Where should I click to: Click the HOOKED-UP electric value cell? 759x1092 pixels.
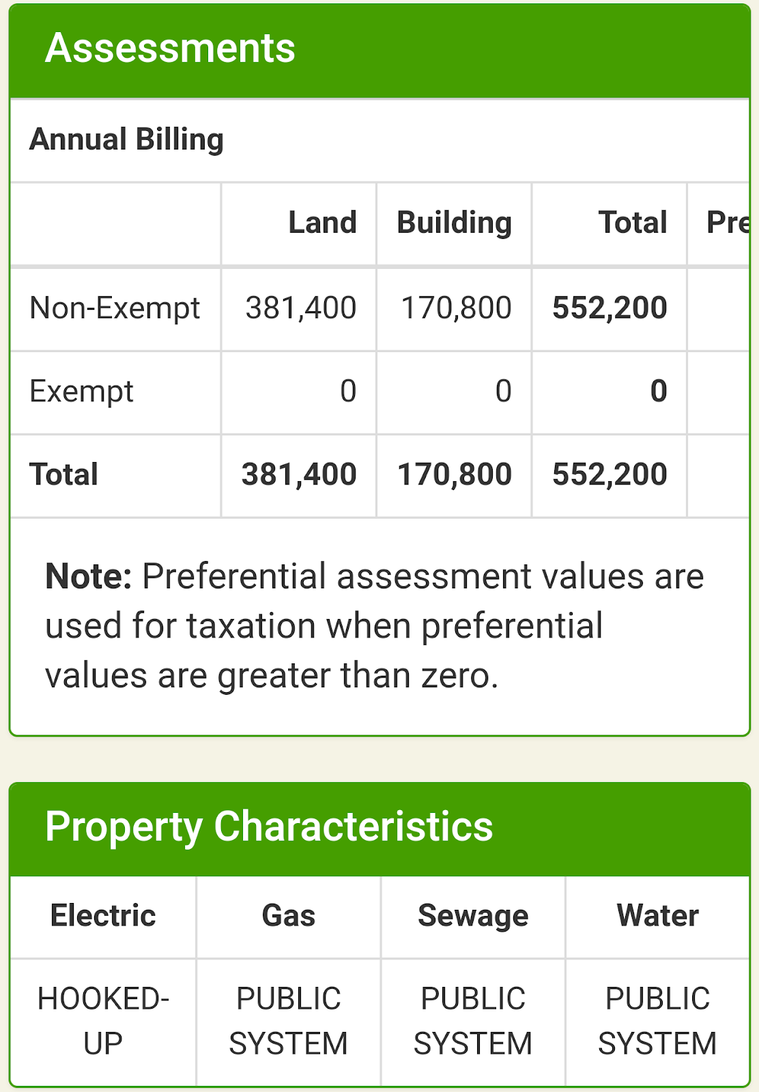103,1021
